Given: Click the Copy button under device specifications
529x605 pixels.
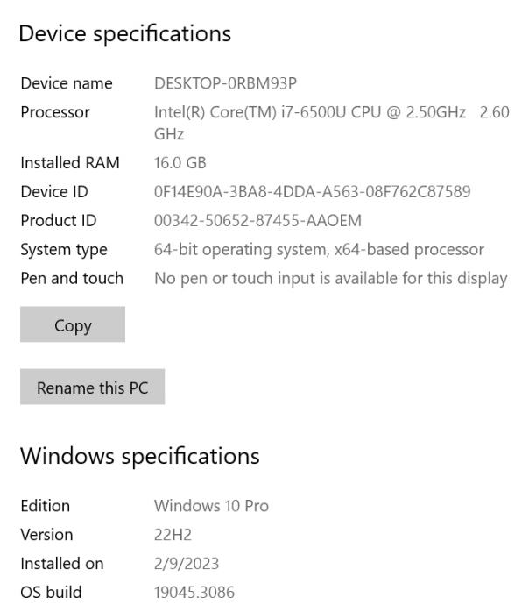Looking at the screenshot, I should click(x=73, y=325).
